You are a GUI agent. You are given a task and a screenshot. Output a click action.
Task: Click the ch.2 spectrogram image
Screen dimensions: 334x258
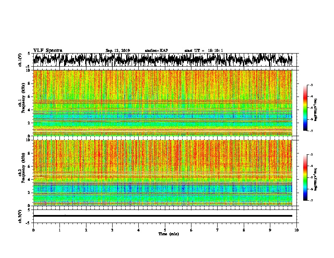(x=163, y=173)
